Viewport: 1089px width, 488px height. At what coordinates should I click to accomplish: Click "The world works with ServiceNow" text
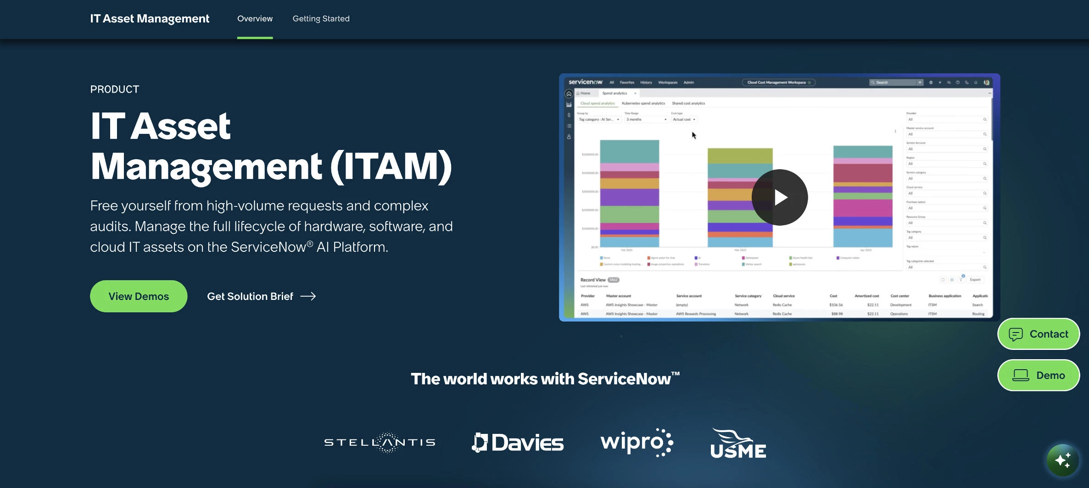545,379
